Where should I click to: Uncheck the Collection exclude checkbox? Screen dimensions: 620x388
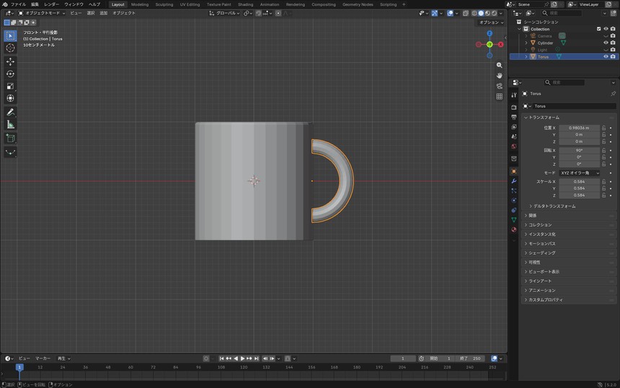598,29
